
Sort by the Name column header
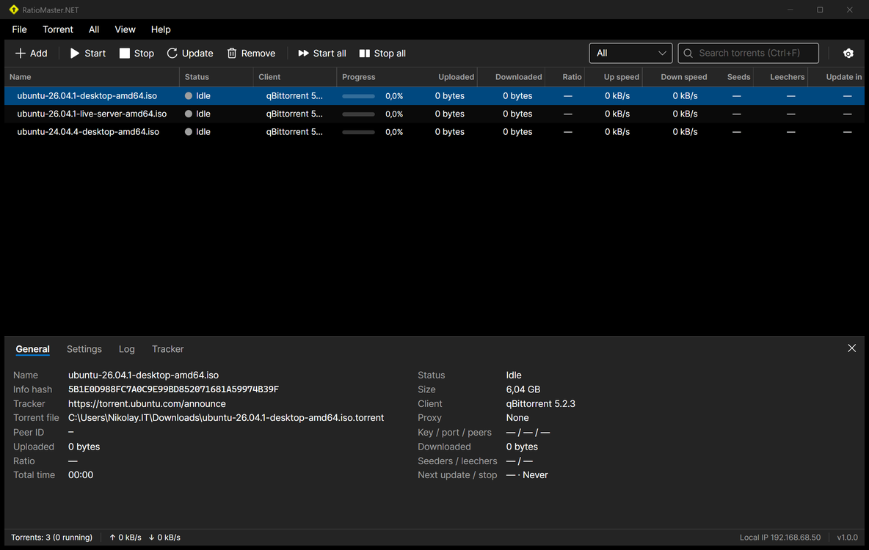(92, 77)
